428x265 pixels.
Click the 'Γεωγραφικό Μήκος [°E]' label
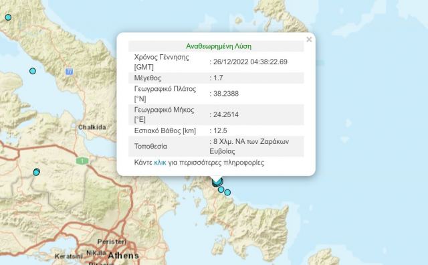click(164, 114)
